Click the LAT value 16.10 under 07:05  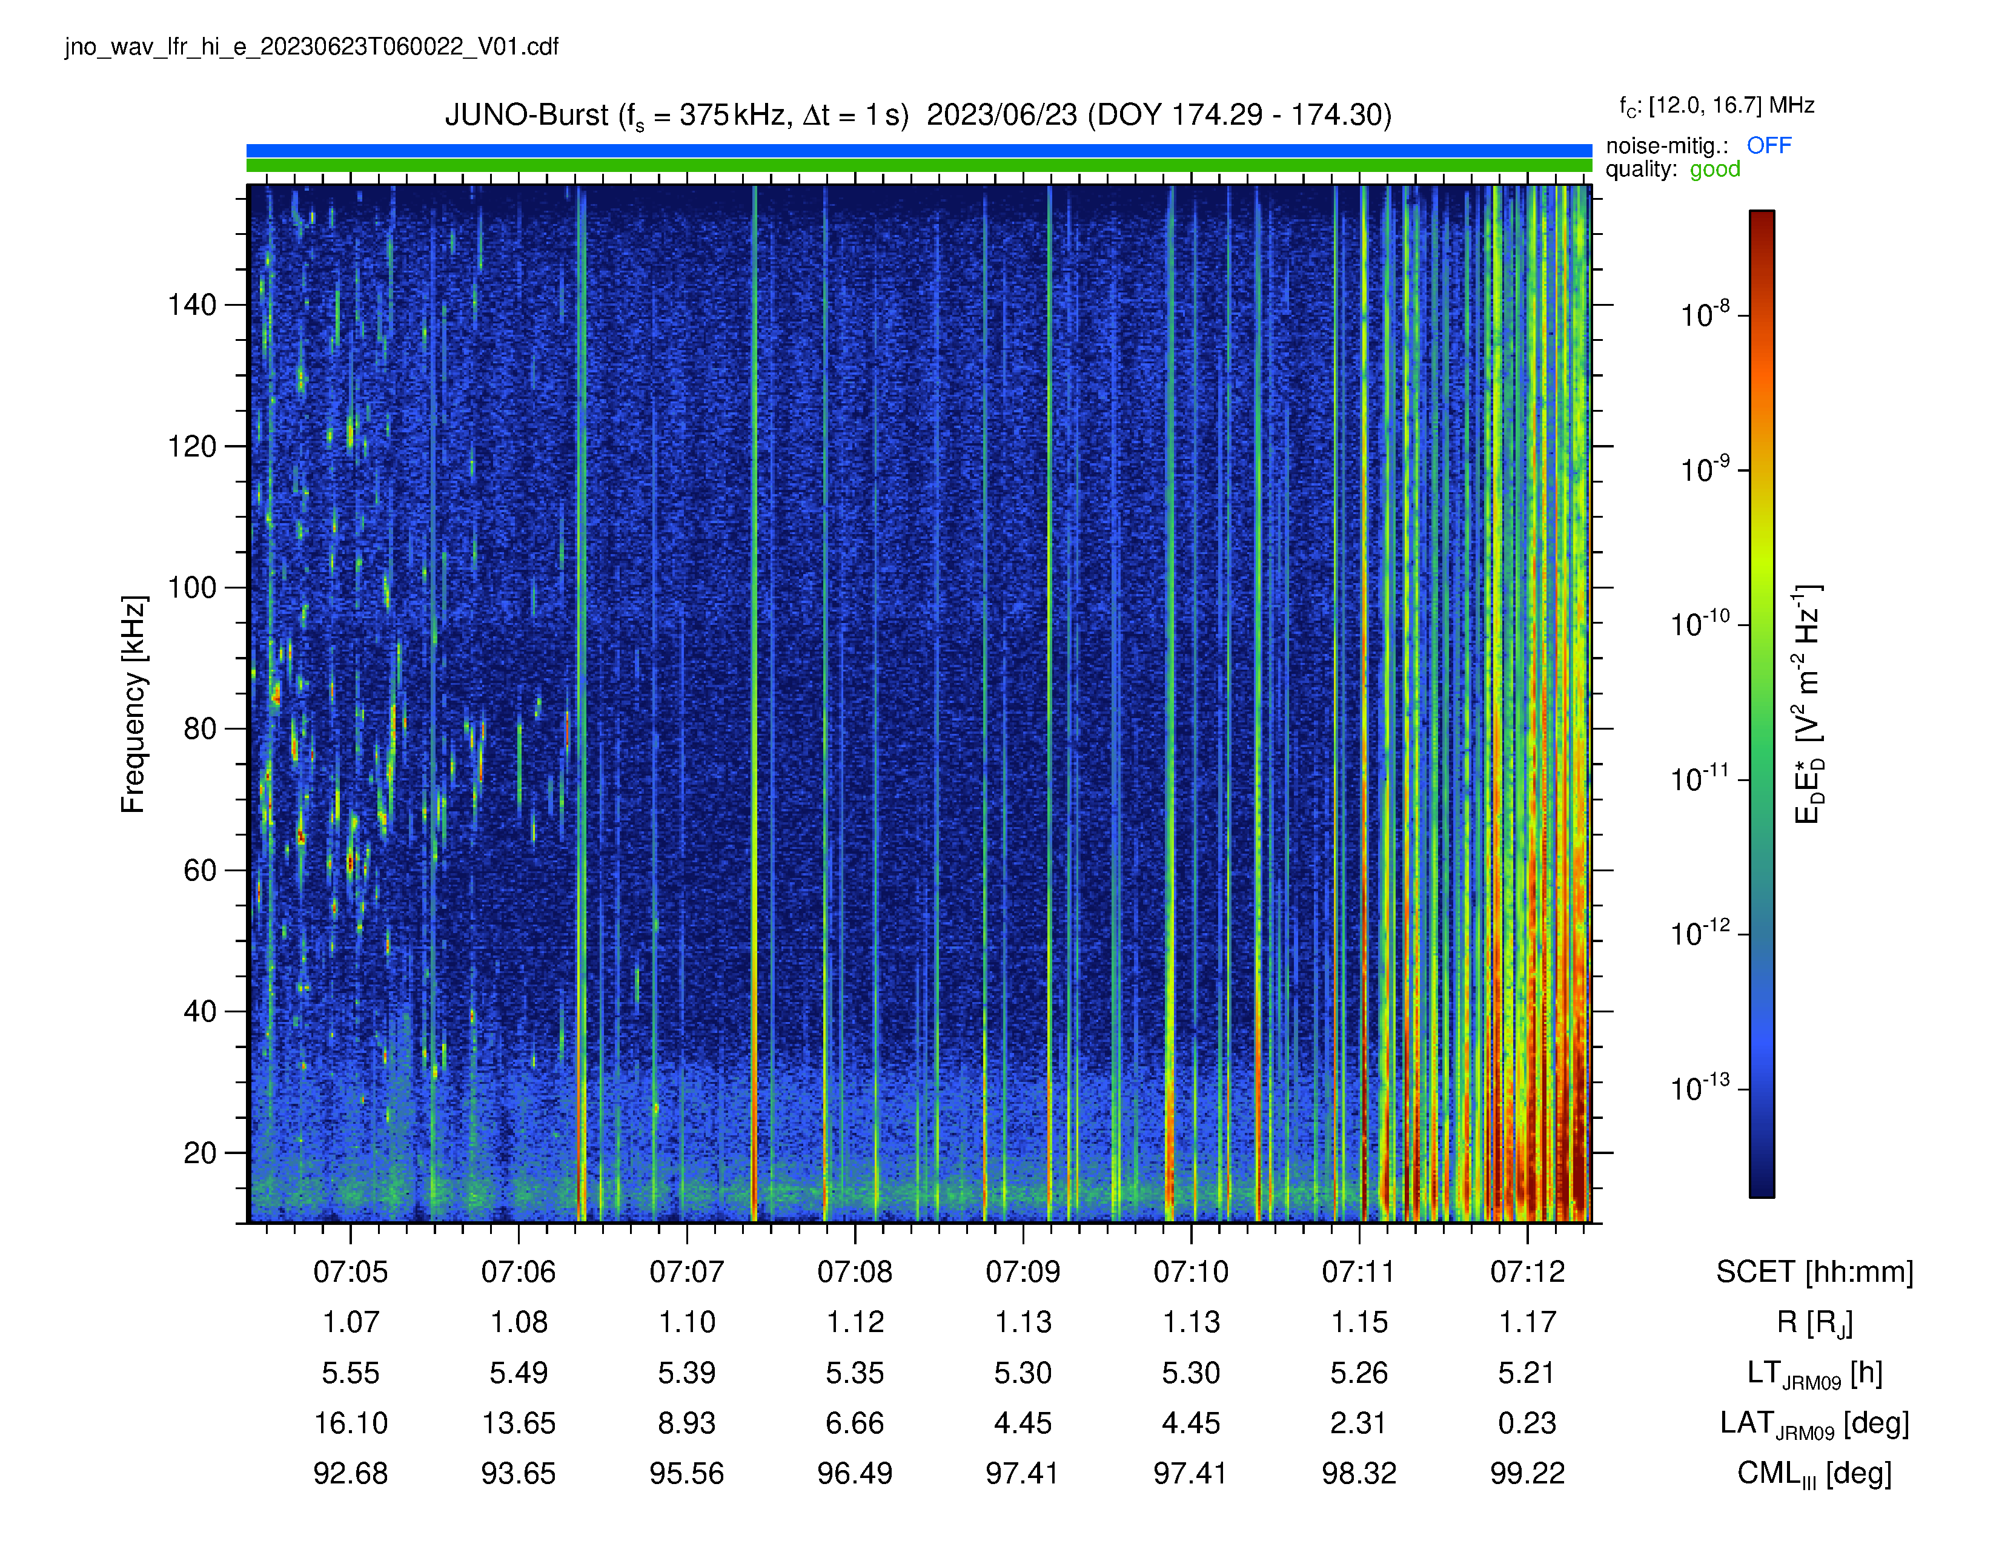point(351,1424)
